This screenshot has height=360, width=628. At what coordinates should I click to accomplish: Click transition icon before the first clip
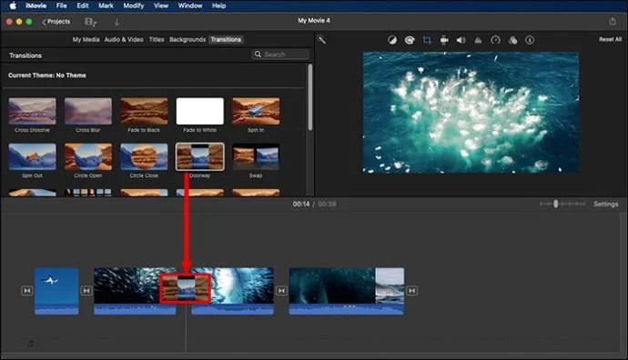pyautogui.click(x=26, y=290)
